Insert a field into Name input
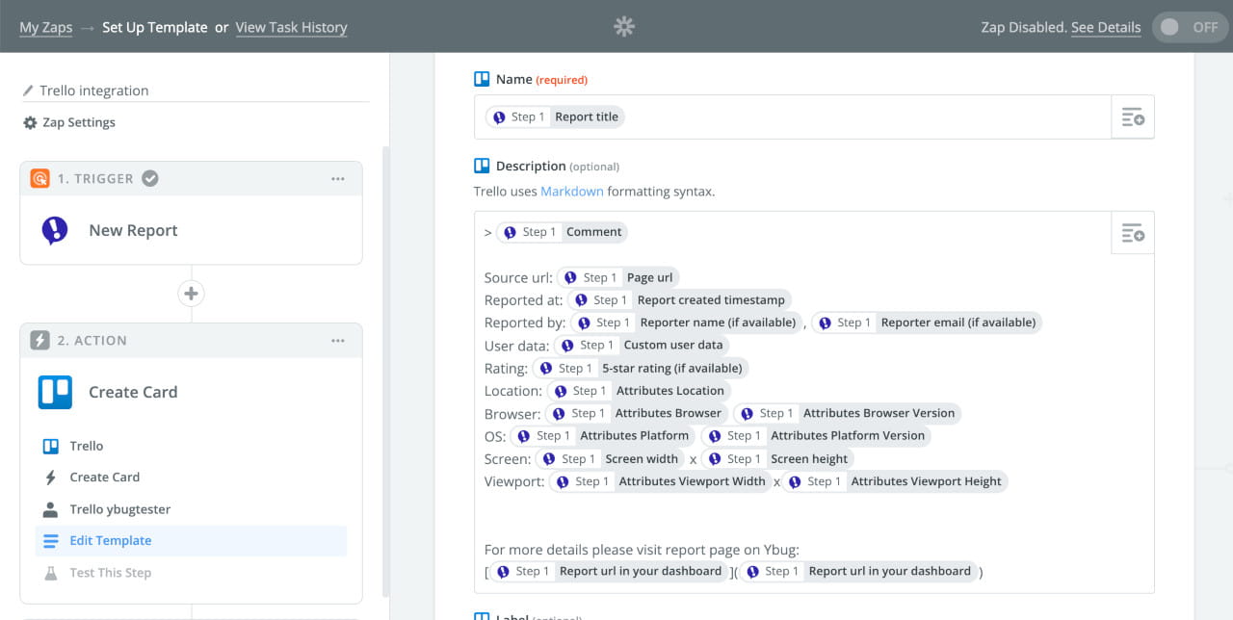This screenshot has width=1233, height=620. [x=1133, y=116]
